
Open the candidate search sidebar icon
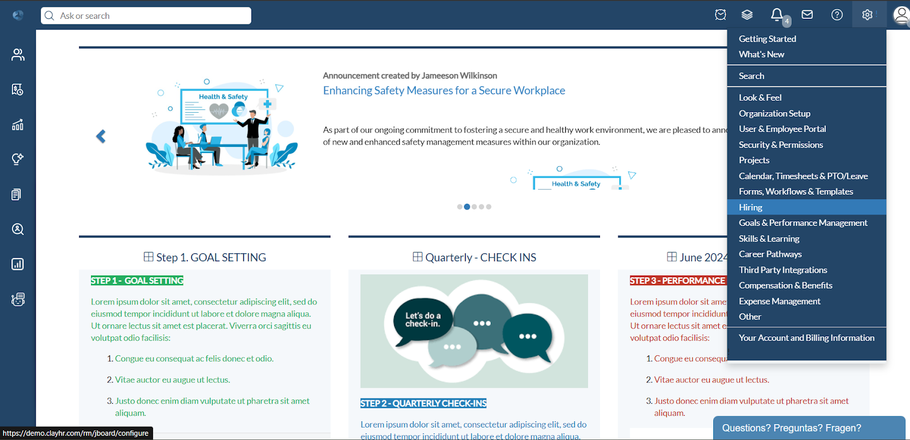coord(18,229)
